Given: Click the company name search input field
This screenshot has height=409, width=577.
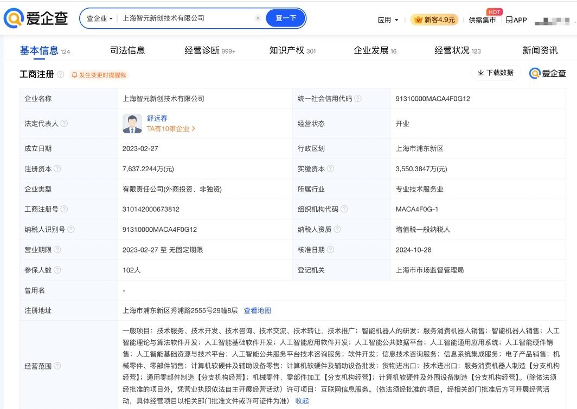Looking at the screenshot, I should (x=184, y=18).
